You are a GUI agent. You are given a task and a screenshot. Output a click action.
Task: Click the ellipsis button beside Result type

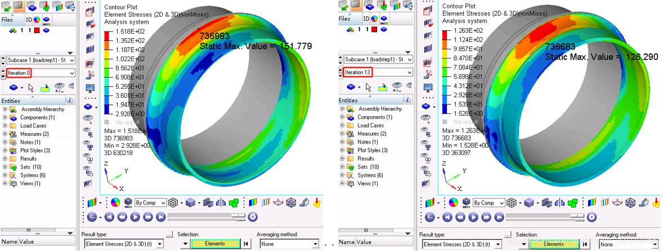(168, 235)
